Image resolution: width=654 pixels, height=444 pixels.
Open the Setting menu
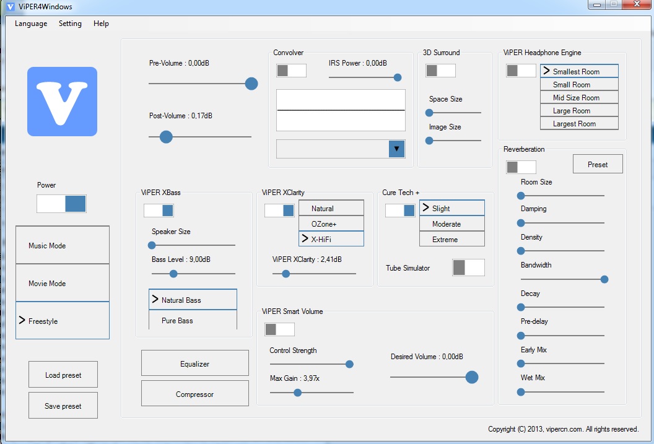(70, 24)
